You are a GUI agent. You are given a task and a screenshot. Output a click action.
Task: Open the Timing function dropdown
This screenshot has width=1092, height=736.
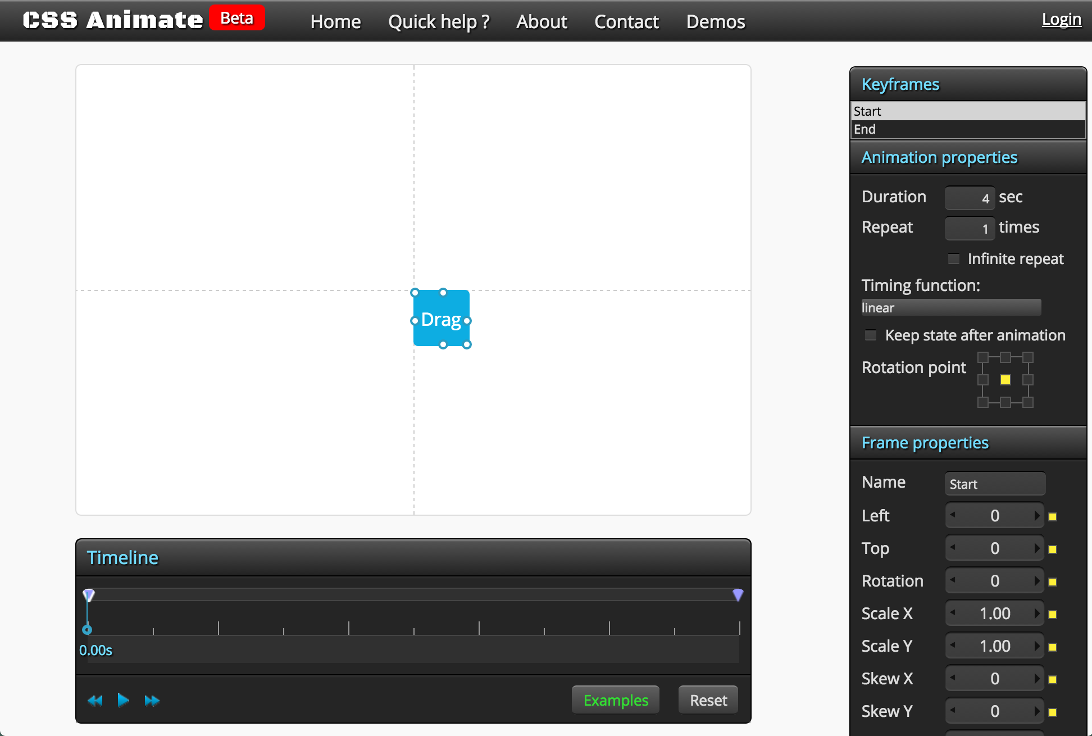coord(951,307)
